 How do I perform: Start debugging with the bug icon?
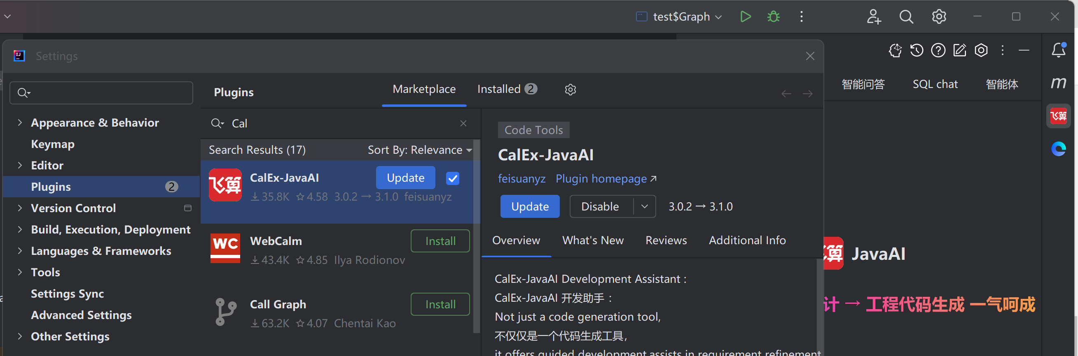coord(773,17)
